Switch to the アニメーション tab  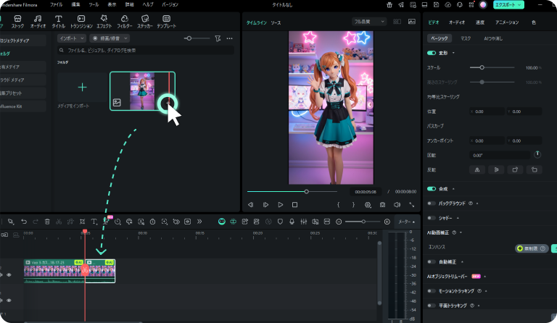506,22
